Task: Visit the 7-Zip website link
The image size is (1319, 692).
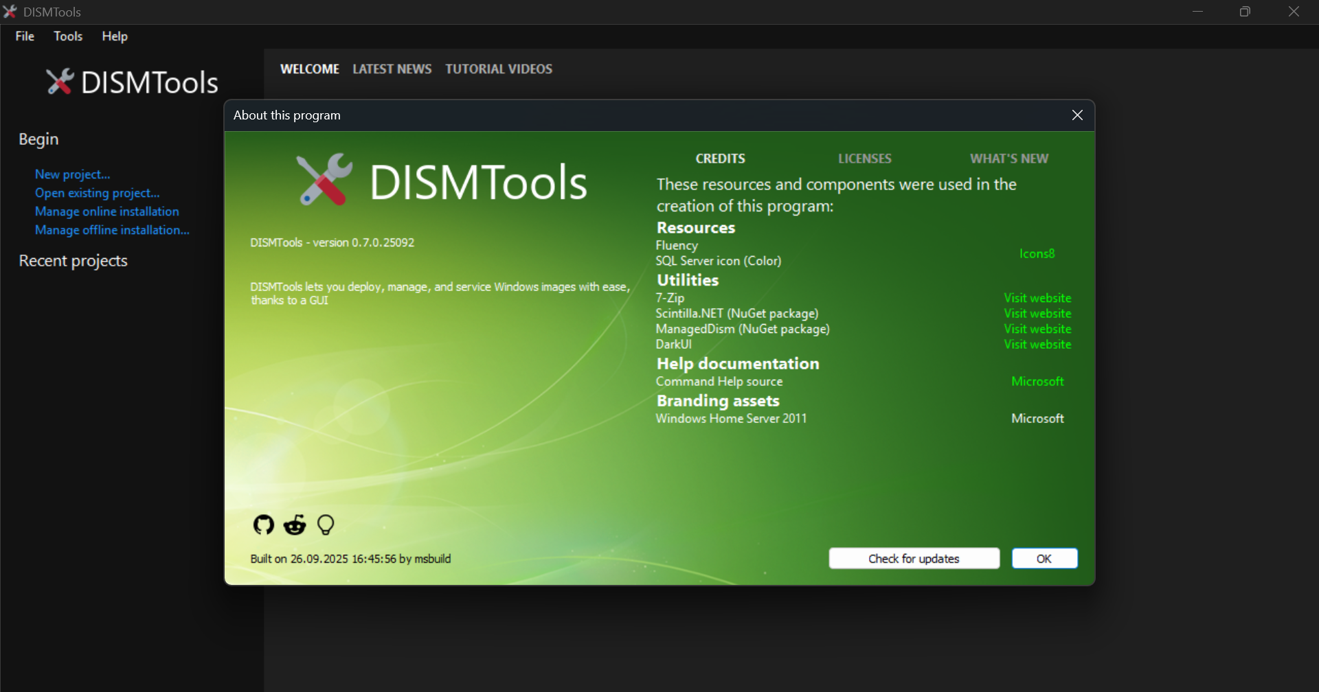Action: (1037, 298)
